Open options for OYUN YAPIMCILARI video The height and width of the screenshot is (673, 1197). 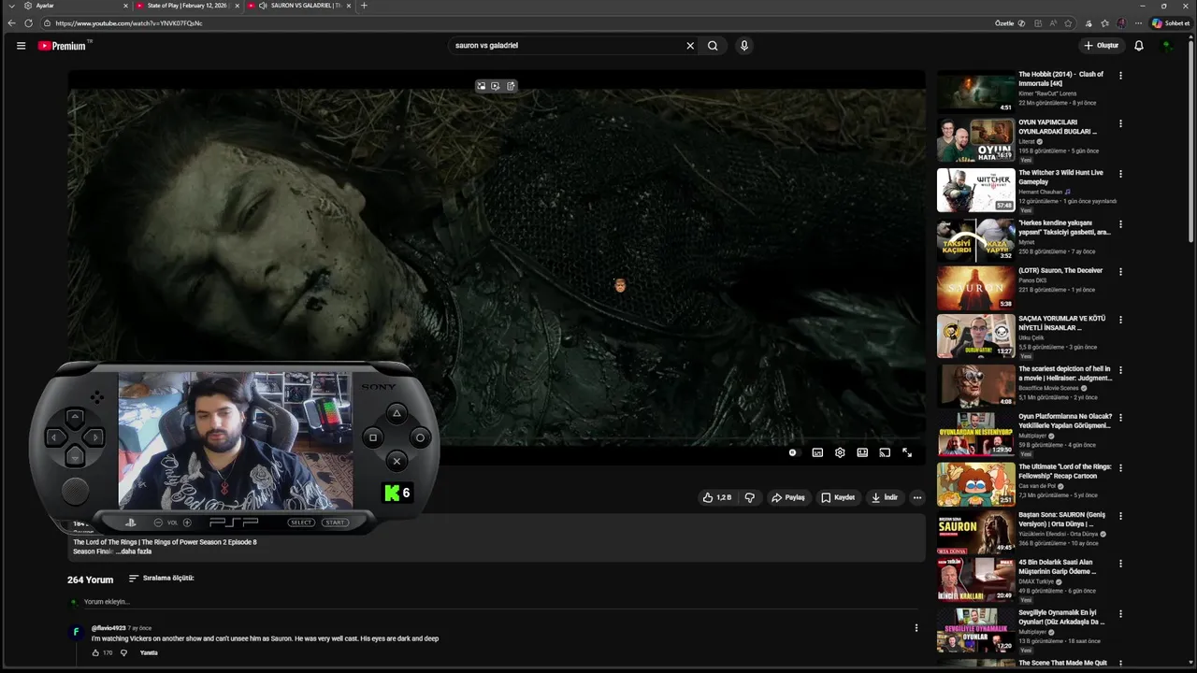tap(1120, 123)
